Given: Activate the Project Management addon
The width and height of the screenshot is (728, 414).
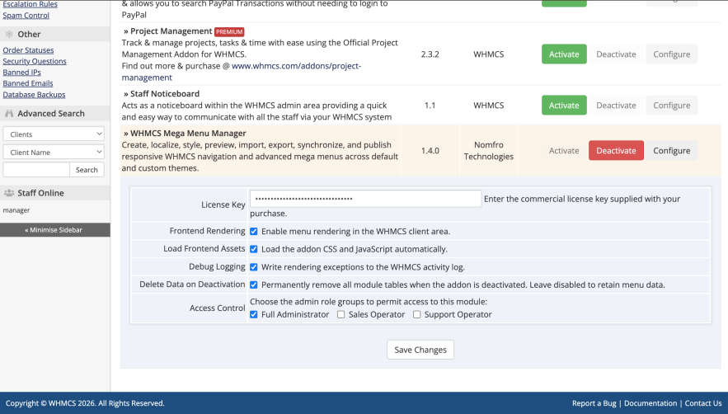Looking at the screenshot, I should click(x=564, y=54).
